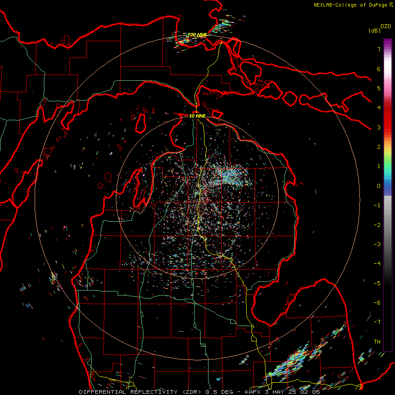The image size is (395, 395).
Task: Click the 7 value on color scale
Action: (379, 49)
